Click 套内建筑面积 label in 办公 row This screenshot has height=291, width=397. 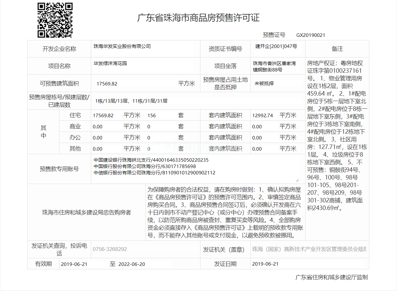coord(225,138)
